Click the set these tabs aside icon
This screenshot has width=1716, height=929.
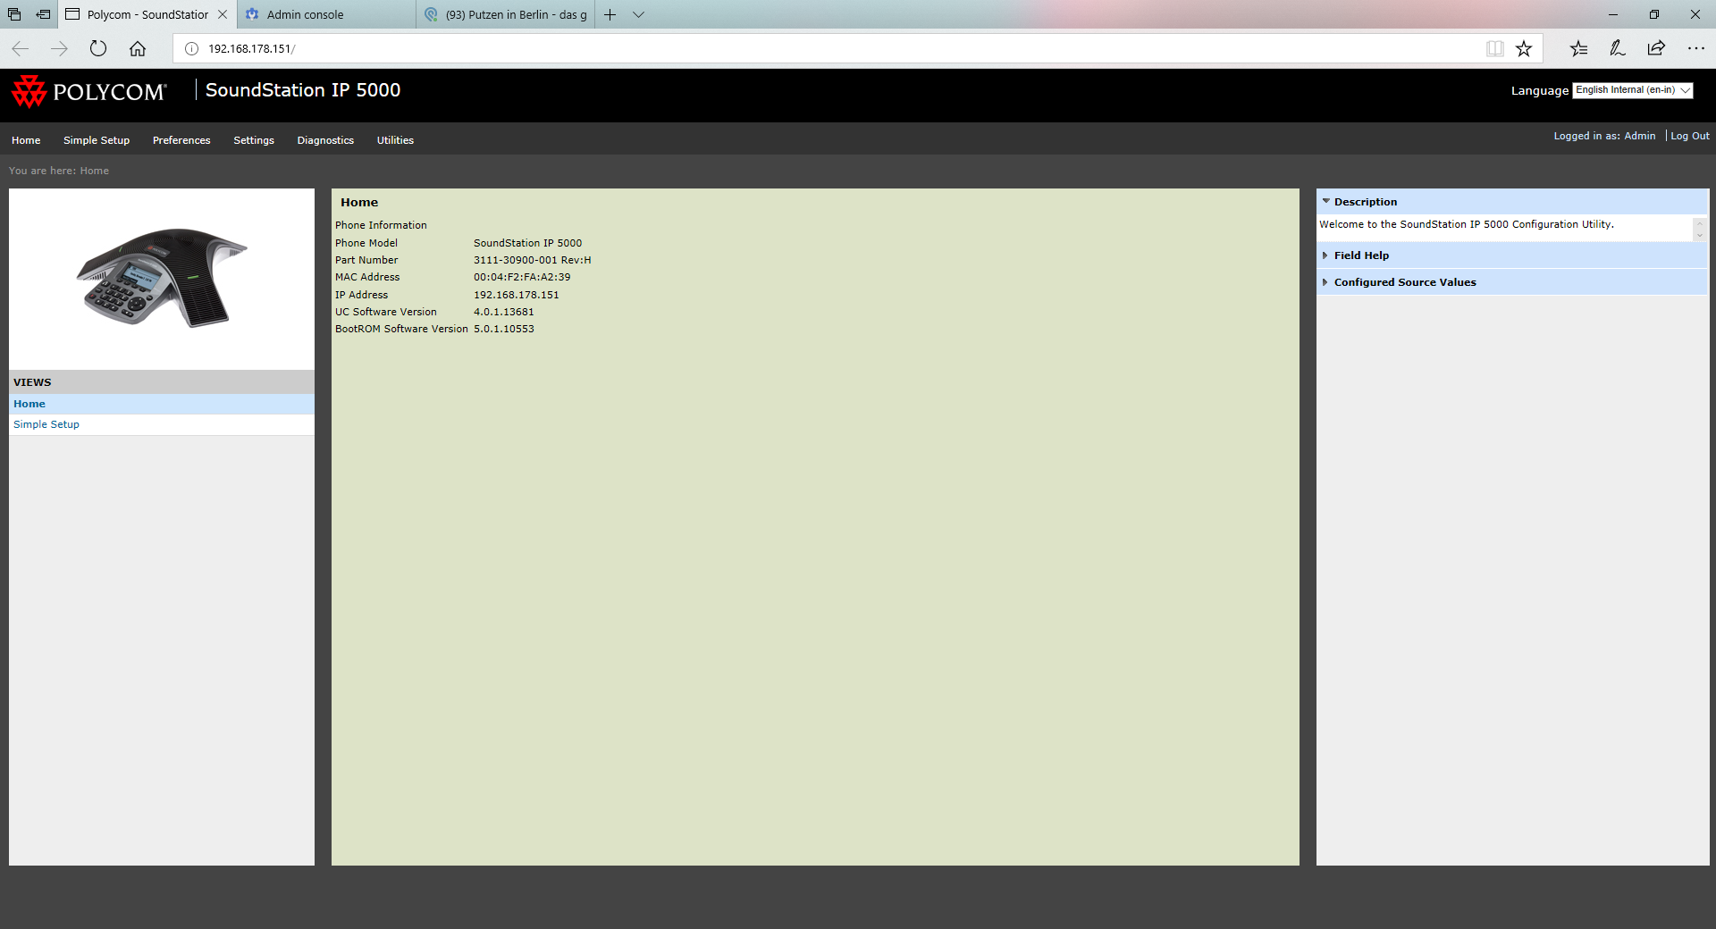pos(43,14)
